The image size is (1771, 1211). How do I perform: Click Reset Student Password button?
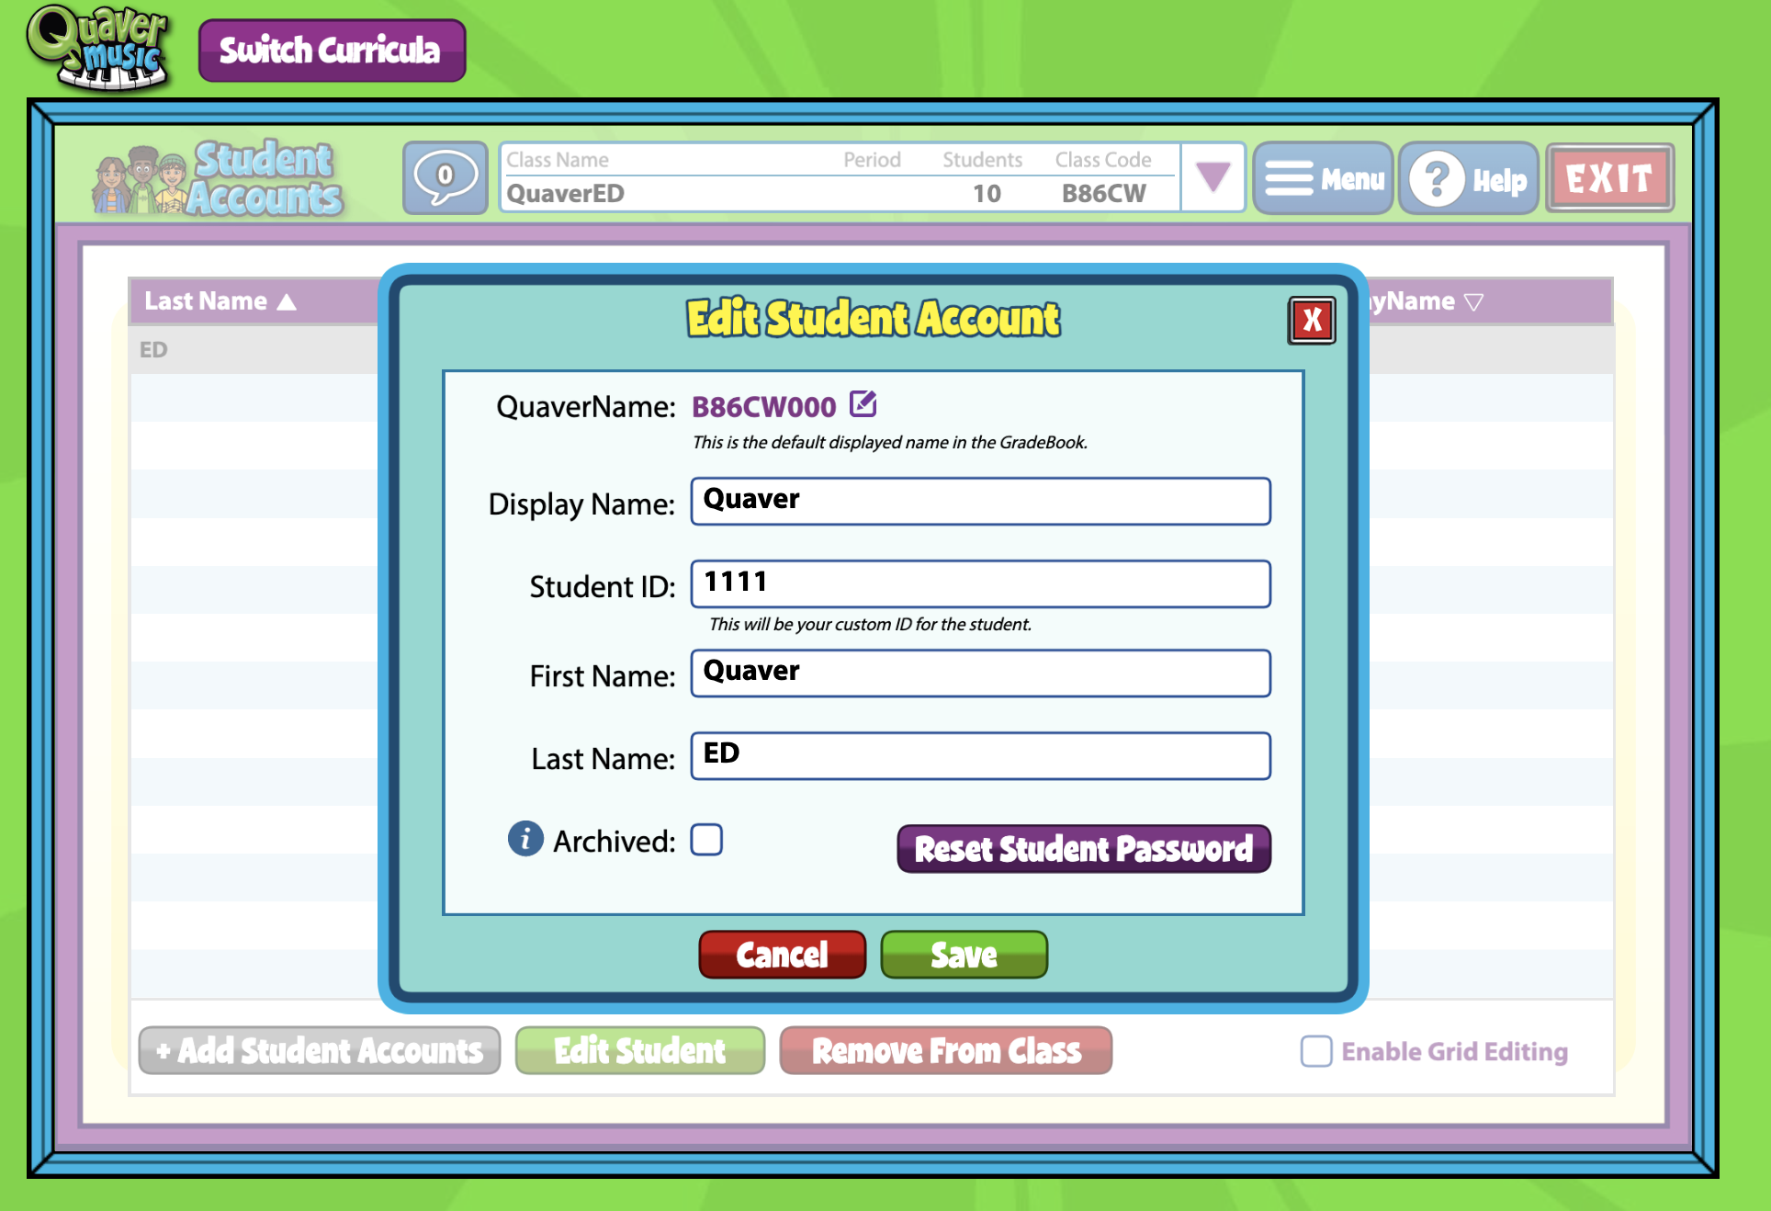coord(1084,848)
